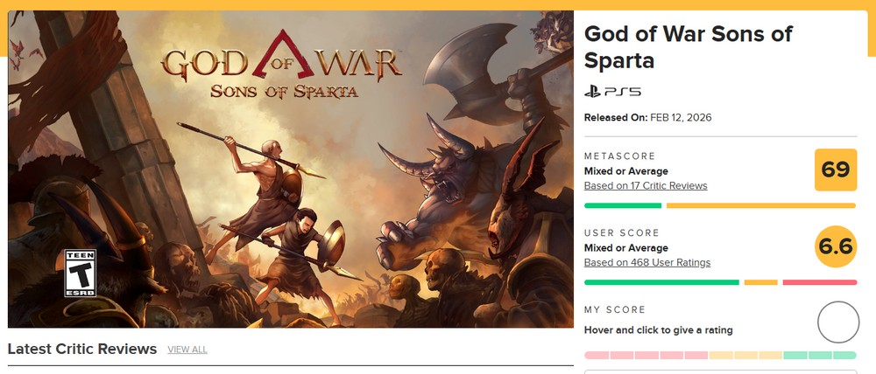This screenshot has width=876, height=374.
Task: Click the Latest Critic Reviews heading
Action: pos(82,349)
